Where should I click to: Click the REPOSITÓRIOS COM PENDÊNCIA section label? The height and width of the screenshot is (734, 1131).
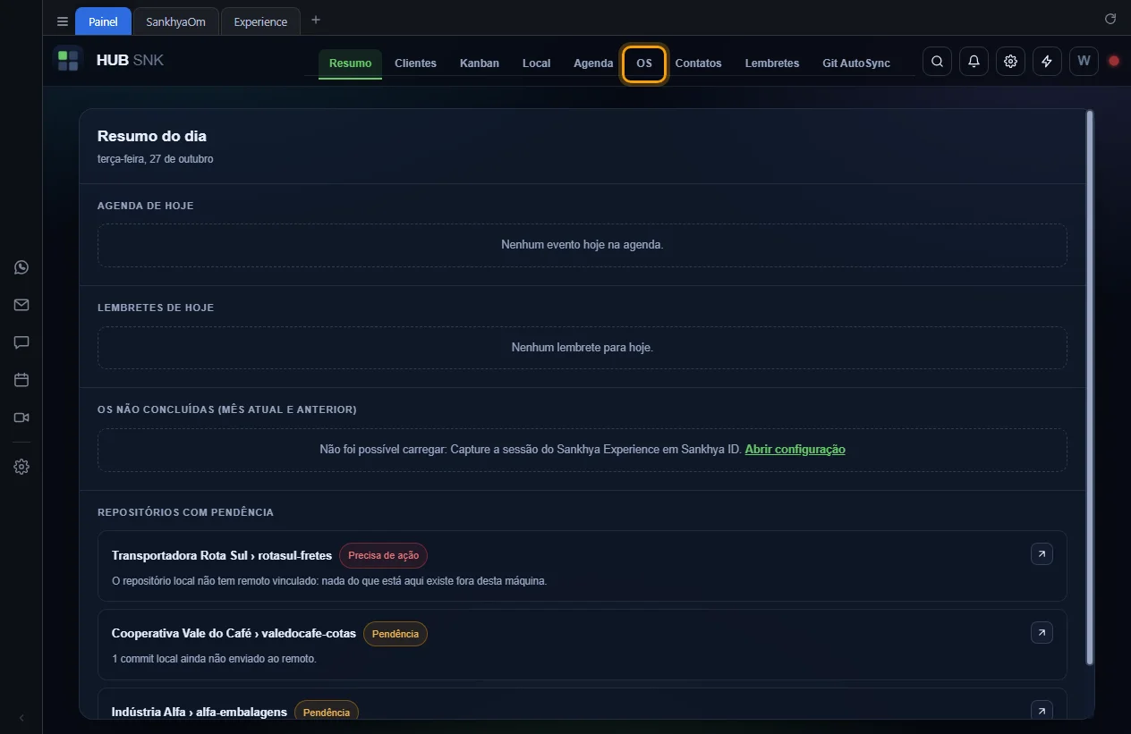(185, 512)
